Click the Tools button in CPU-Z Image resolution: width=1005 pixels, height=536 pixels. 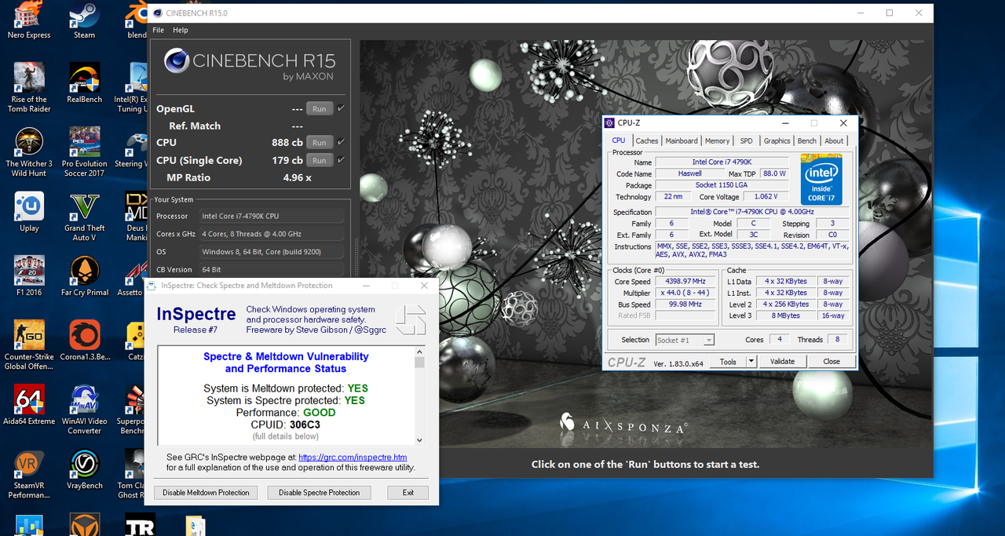coord(728,361)
